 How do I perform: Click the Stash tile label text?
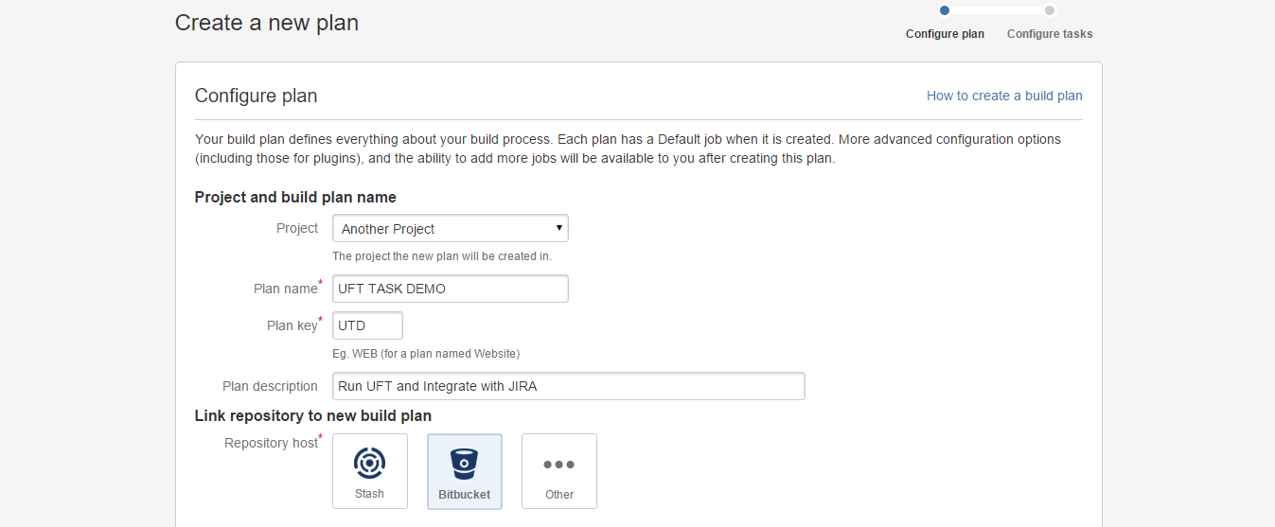(x=369, y=494)
